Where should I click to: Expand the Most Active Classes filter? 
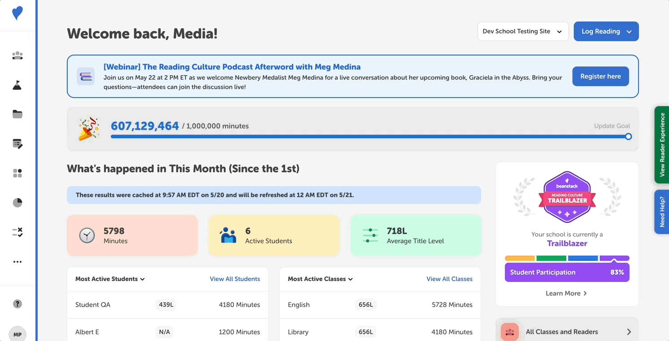320,279
